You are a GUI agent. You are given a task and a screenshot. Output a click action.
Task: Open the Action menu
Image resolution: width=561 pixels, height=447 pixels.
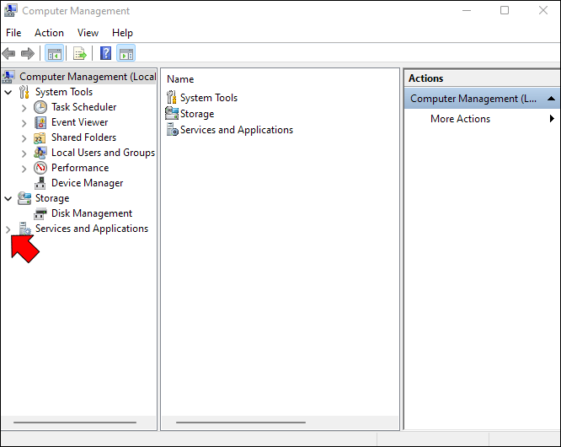click(49, 33)
